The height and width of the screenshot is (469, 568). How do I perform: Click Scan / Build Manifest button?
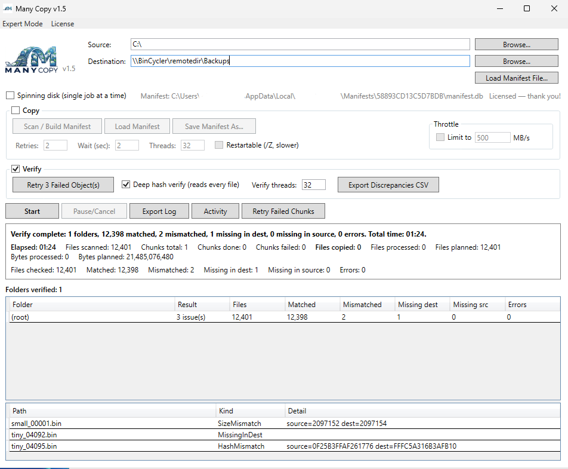point(57,126)
